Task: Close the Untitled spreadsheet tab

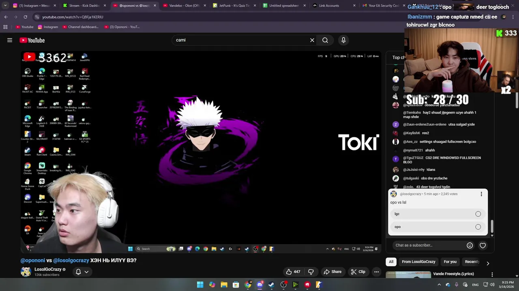Action: 305,6
